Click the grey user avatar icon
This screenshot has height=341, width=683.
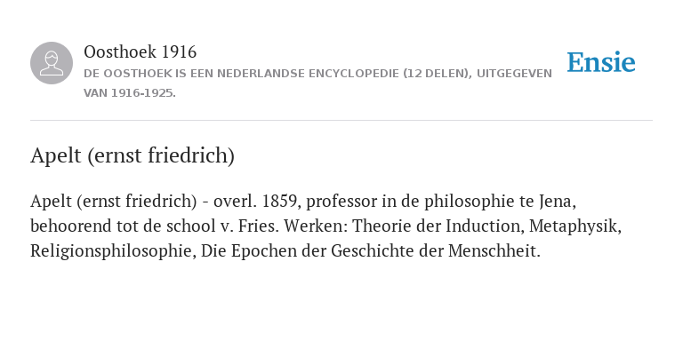52,63
